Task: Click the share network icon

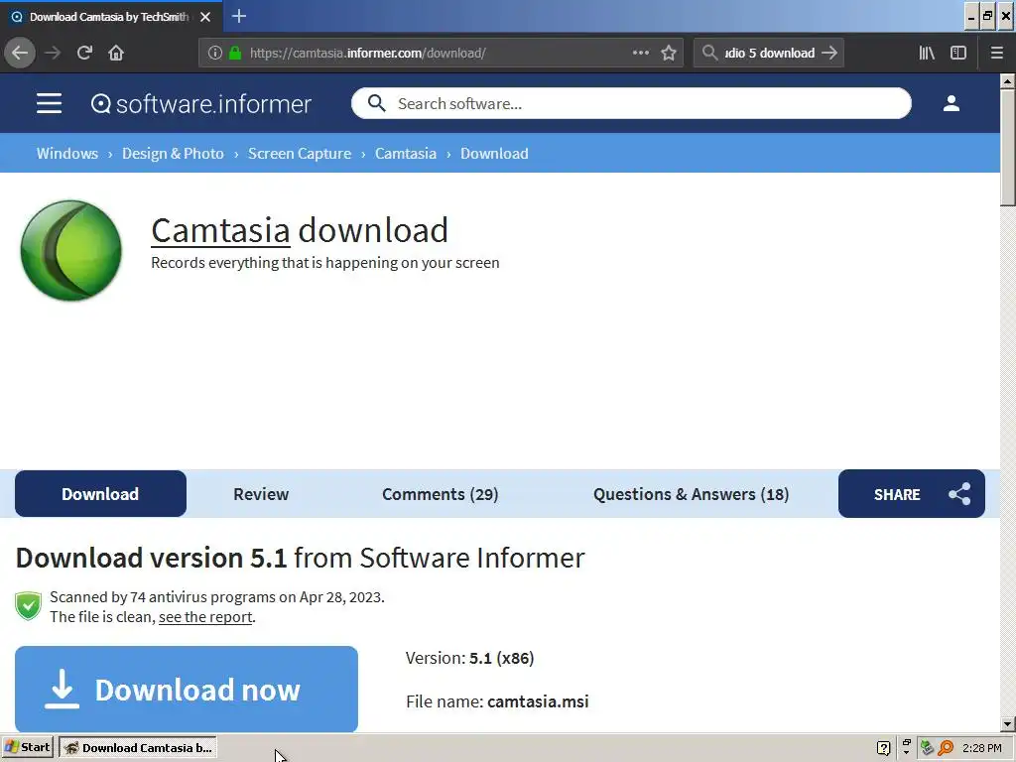Action: pos(959,494)
